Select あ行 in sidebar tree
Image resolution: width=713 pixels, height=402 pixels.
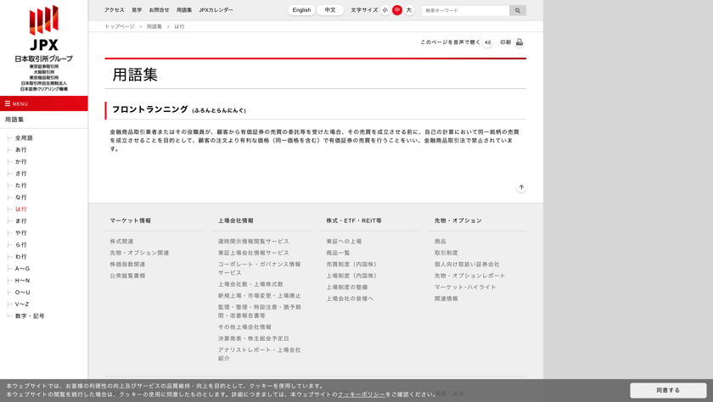pyautogui.click(x=21, y=149)
